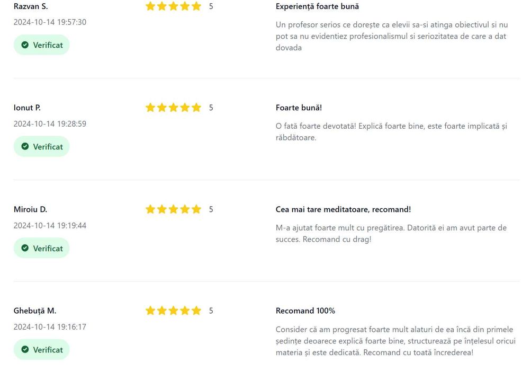Click reviewer name Miroiu D.
The height and width of the screenshot is (371, 522).
pyautogui.click(x=30, y=209)
